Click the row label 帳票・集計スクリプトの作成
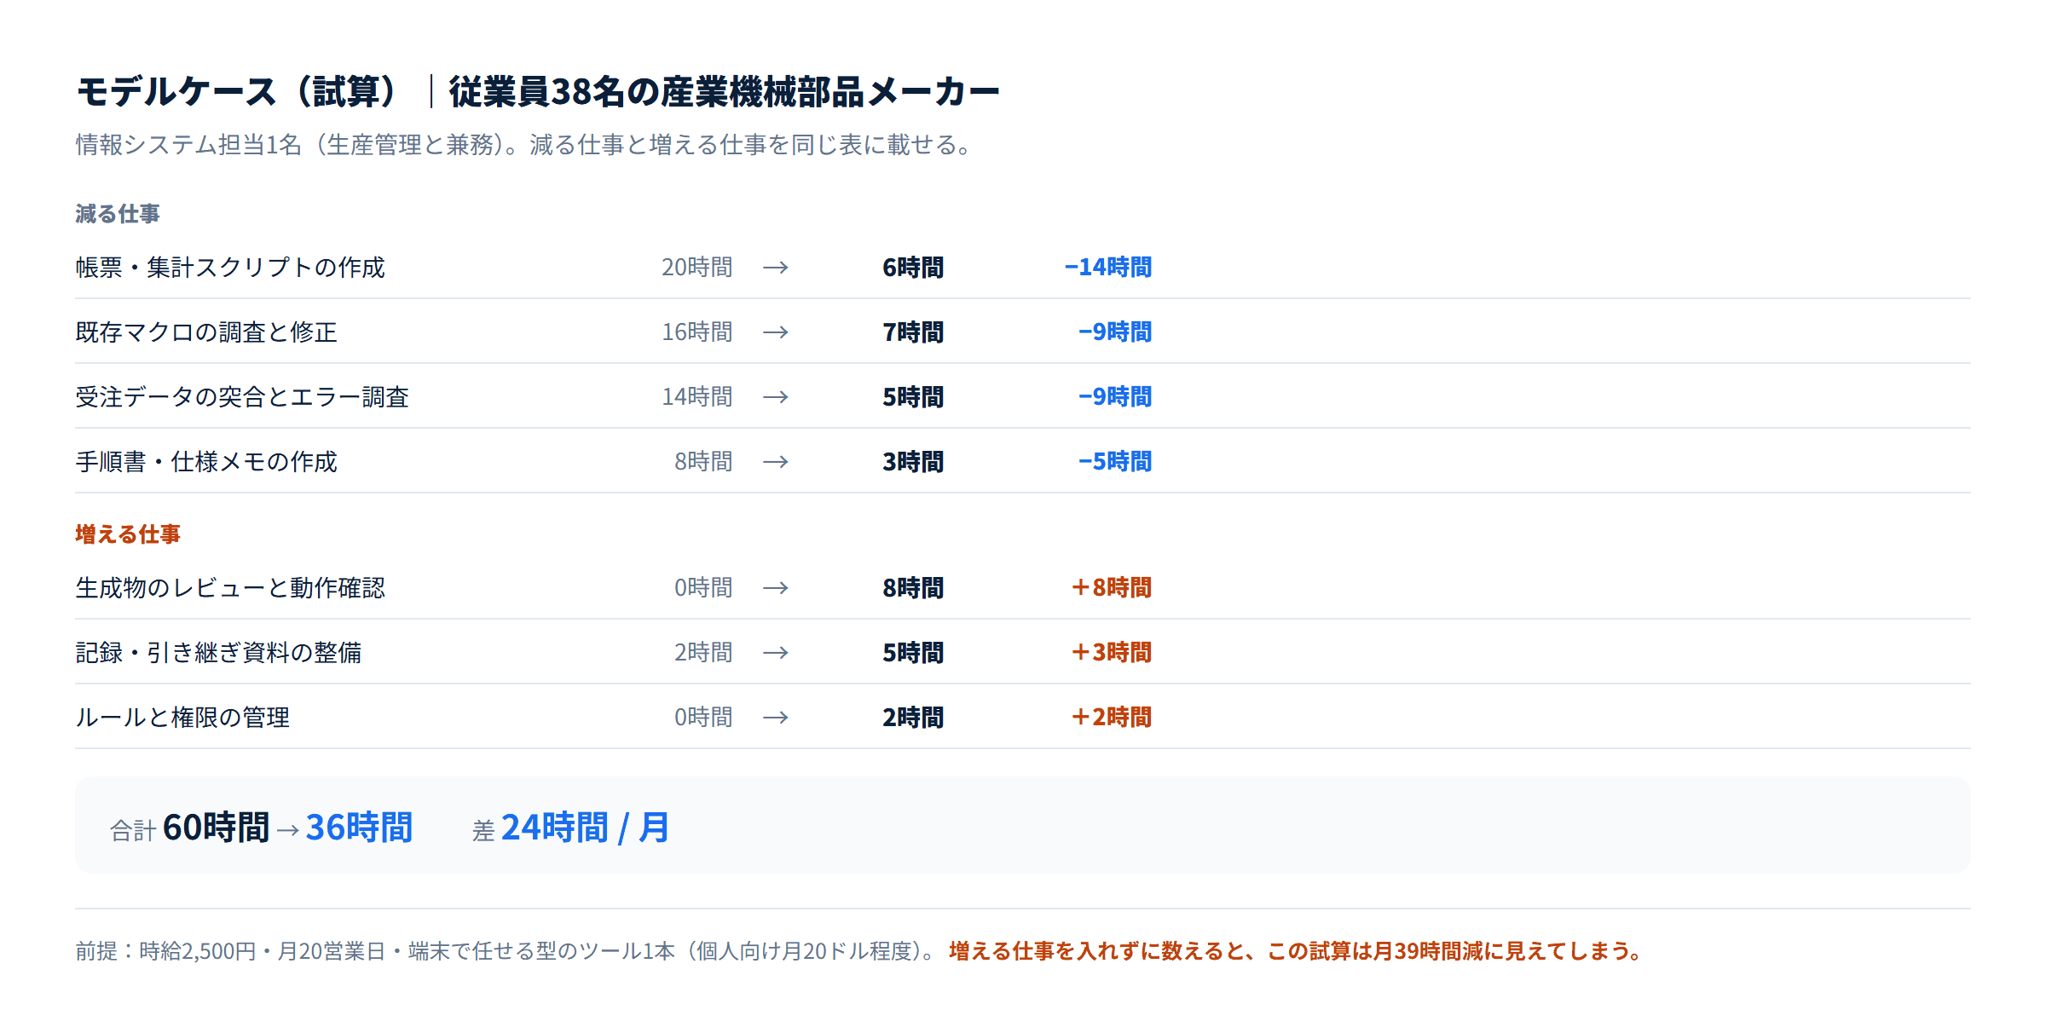The width and height of the screenshot is (2046, 1027). (230, 268)
